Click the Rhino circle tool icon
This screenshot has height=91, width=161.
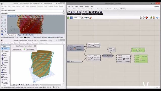(x=2, y=23)
